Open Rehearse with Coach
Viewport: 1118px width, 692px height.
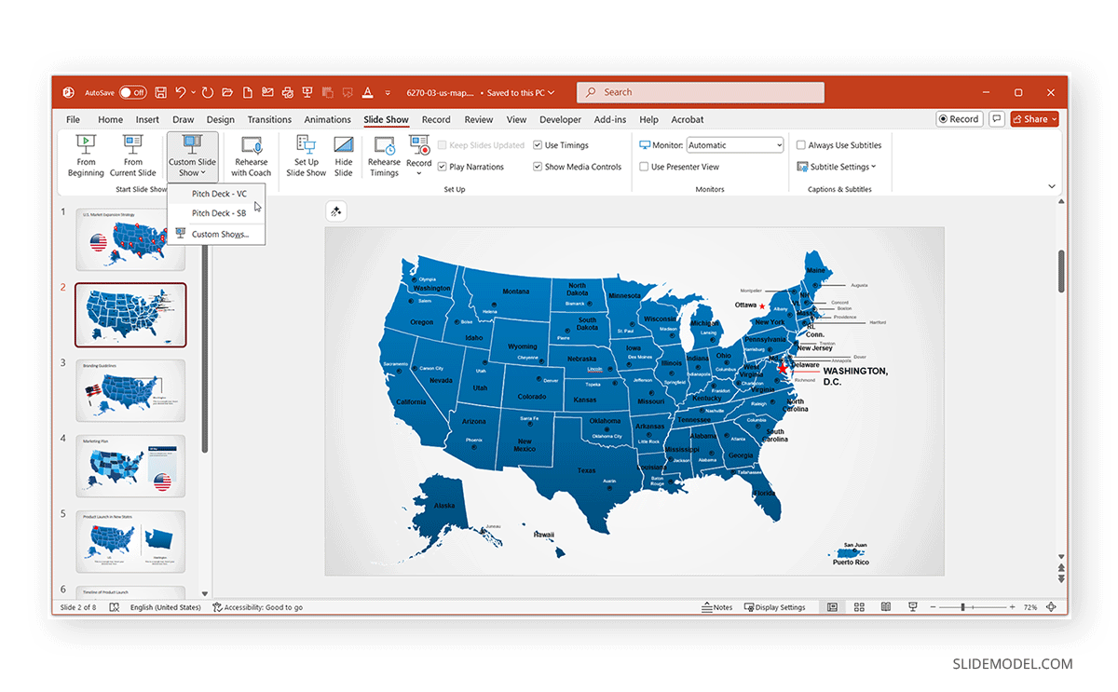pyautogui.click(x=251, y=156)
